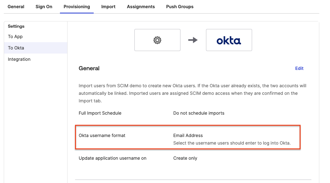Click the Settings sidebar heading
Screen dimensions: 330x183
tap(16, 26)
